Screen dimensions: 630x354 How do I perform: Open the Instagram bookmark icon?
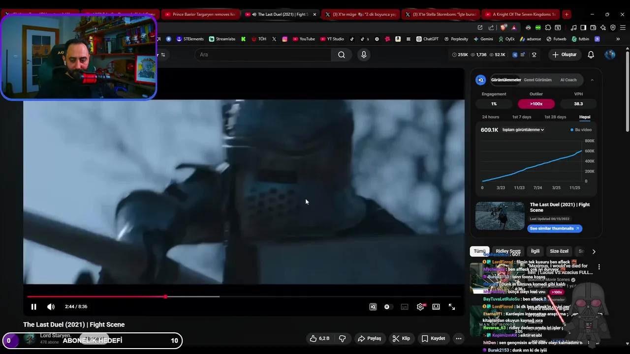[284, 39]
